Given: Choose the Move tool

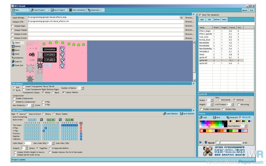Looking at the screenshot, I should point(16,50).
